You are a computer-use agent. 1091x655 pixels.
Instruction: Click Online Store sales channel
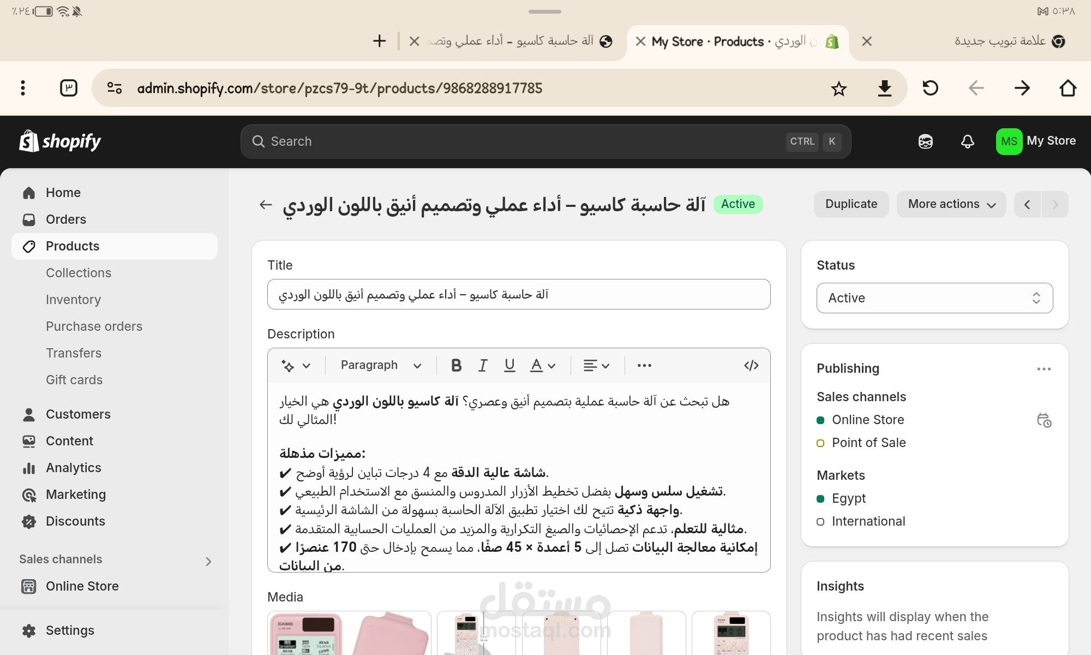(x=868, y=420)
